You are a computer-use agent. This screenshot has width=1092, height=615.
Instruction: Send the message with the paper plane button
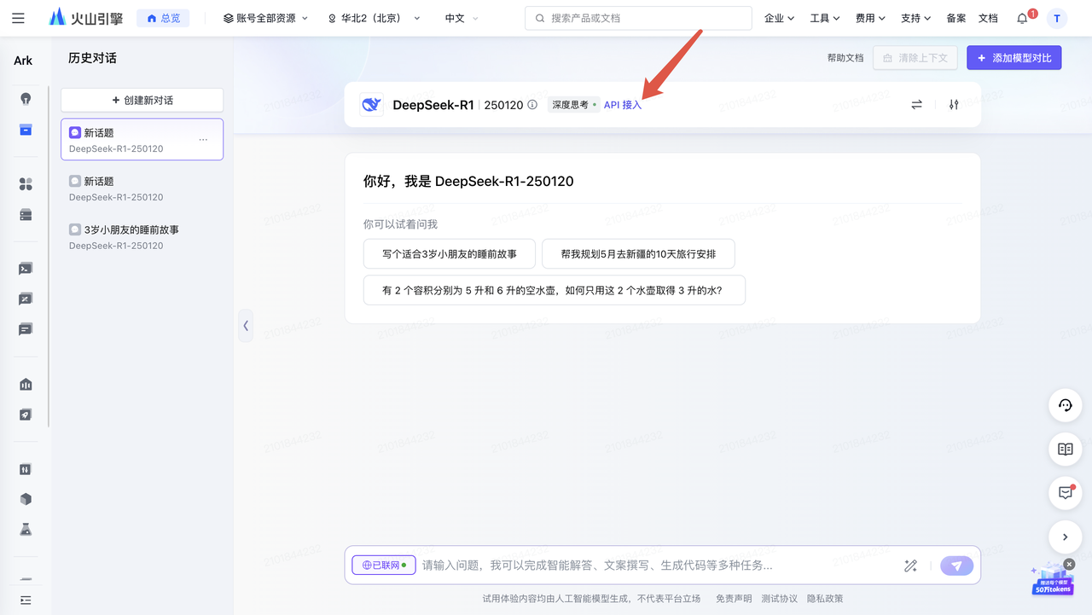coord(956,566)
